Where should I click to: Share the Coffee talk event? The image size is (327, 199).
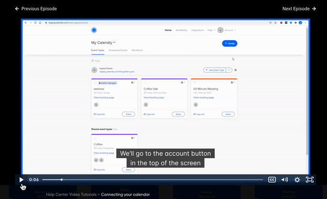coord(178,114)
